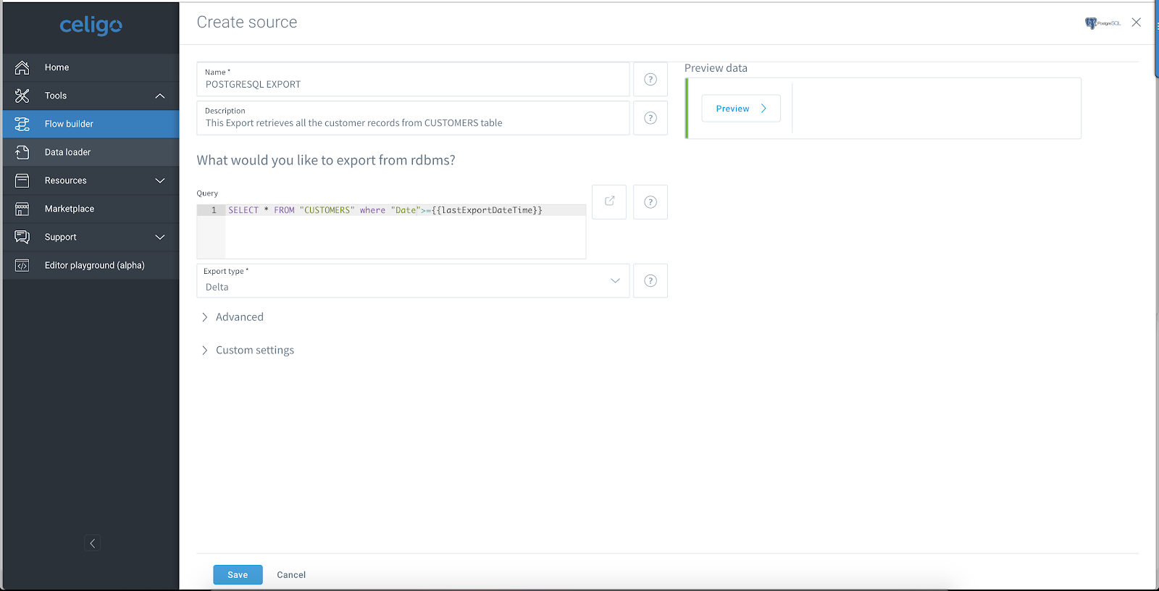Click the Data loader upload icon
The height and width of the screenshot is (591, 1159).
22,152
